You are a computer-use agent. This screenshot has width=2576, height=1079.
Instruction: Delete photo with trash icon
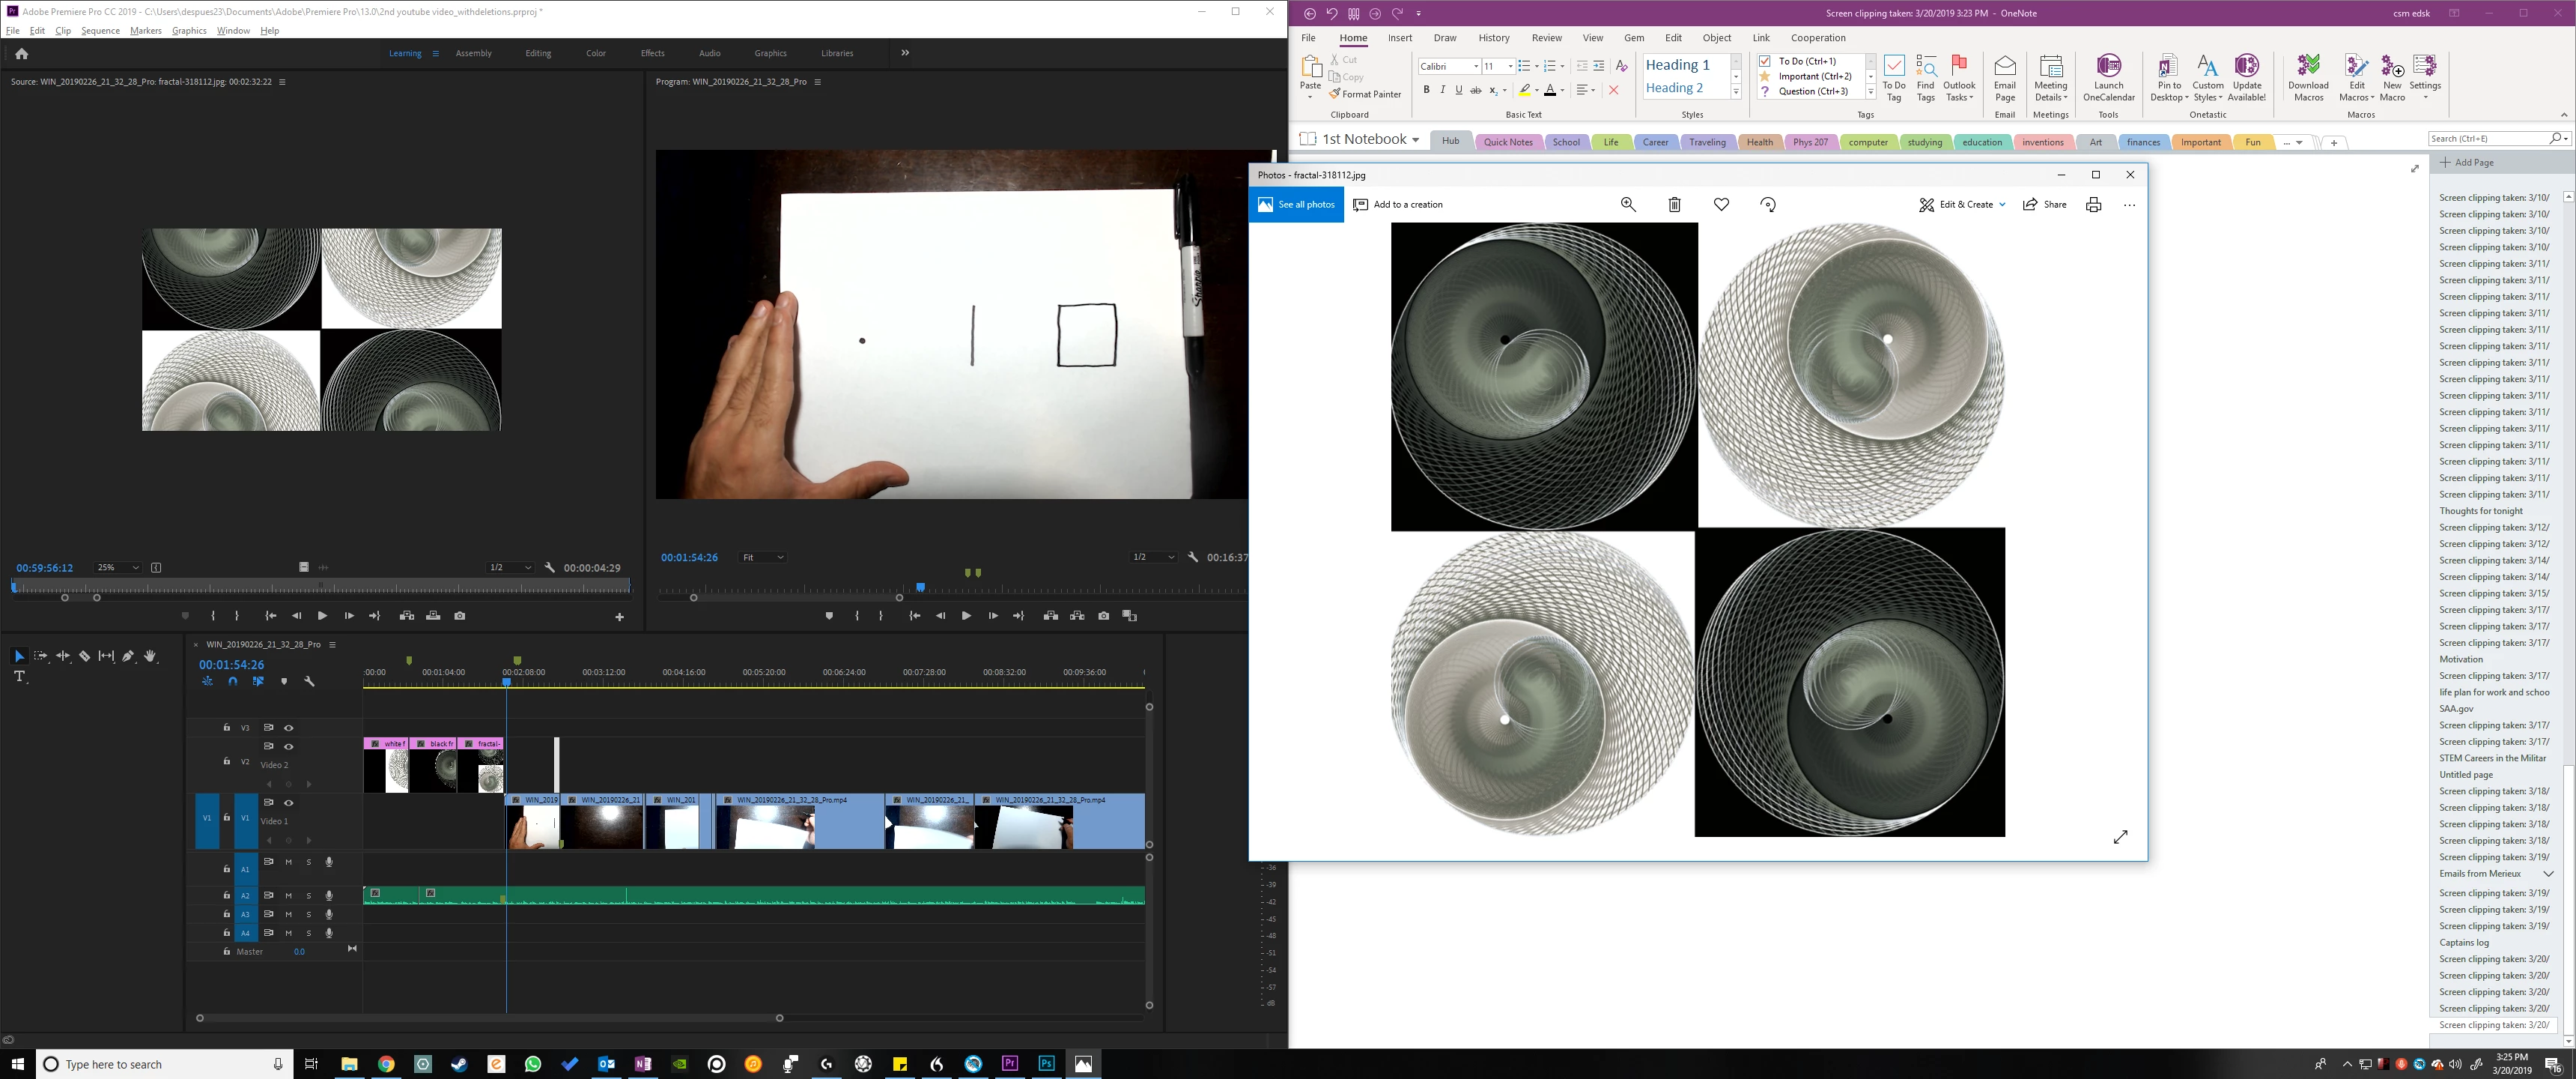(x=1674, y=205)
